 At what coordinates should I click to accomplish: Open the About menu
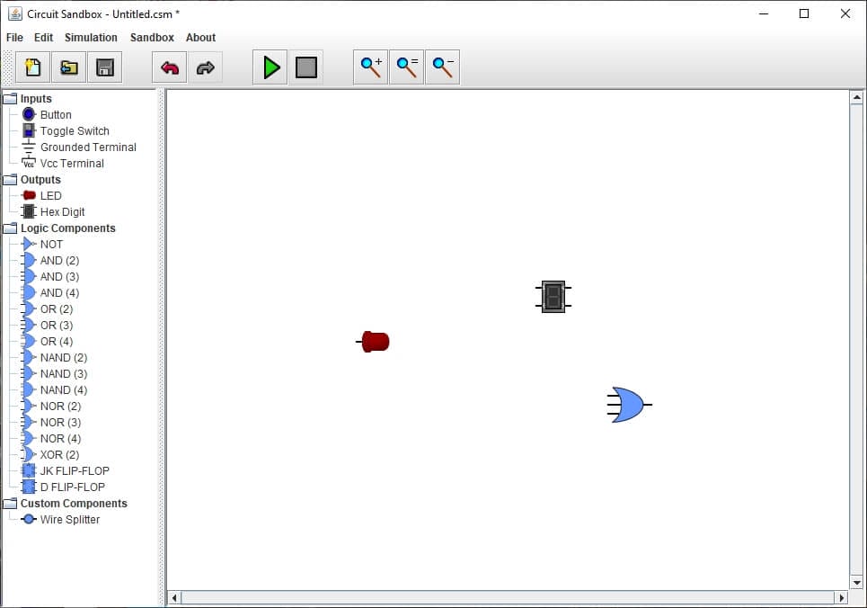pyautogui.click(x=200, y=37)
